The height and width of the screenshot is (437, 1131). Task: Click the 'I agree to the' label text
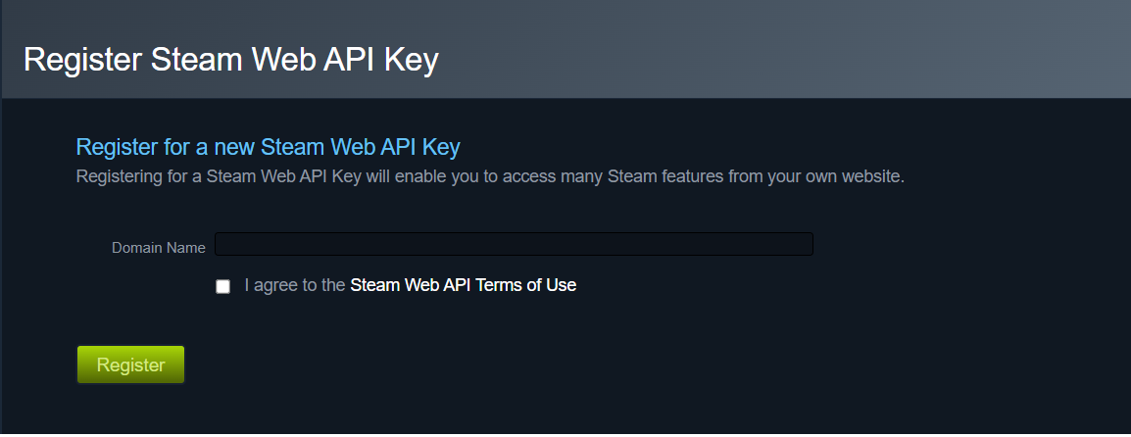pyautogui.click(x=294, y=285)
